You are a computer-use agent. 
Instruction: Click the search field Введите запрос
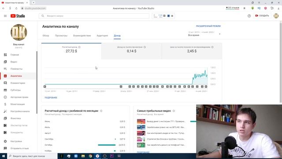pos(94,16)
